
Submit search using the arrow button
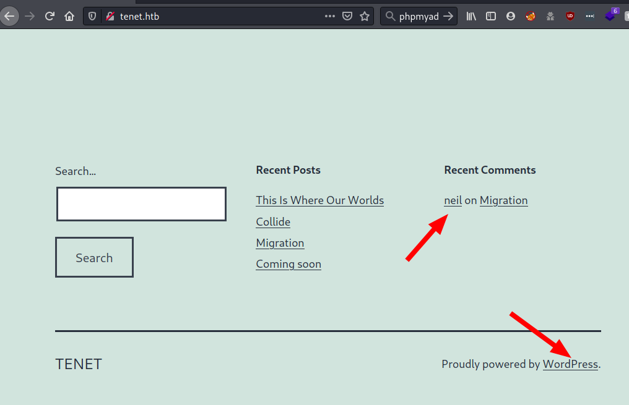tap(448, 17)
